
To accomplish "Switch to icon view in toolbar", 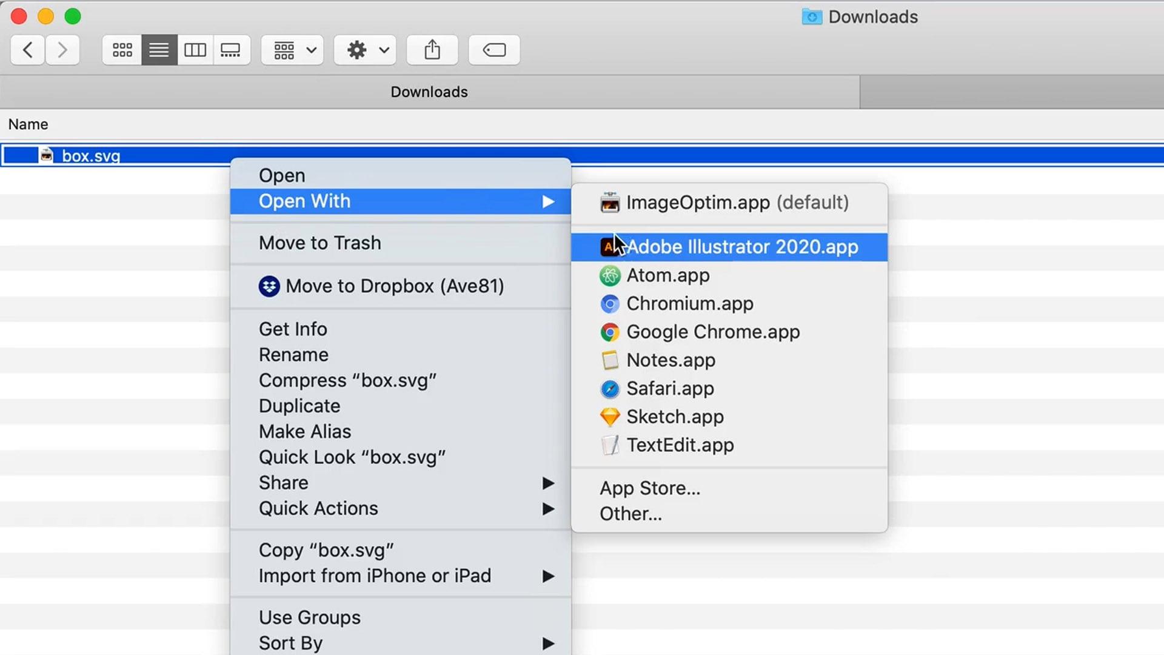I will (x=122, y=50).
